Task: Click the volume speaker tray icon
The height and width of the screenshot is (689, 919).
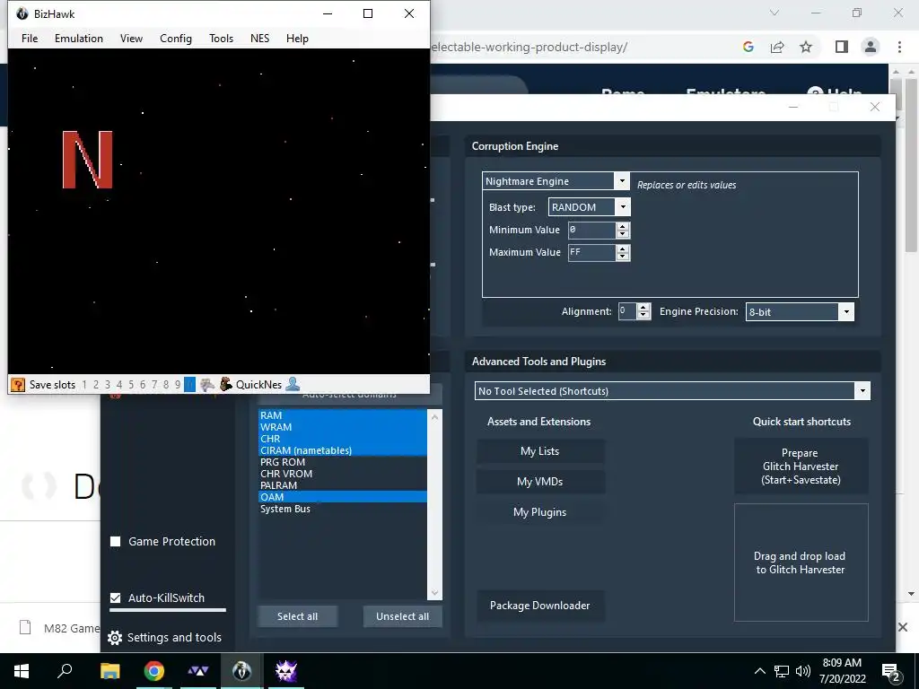Action: (x=803, y=671)
